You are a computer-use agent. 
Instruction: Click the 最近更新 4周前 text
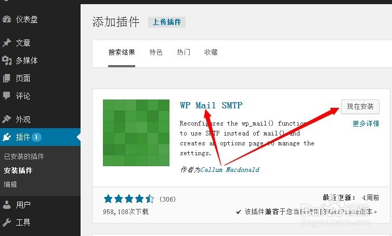[x=351, y=197]
